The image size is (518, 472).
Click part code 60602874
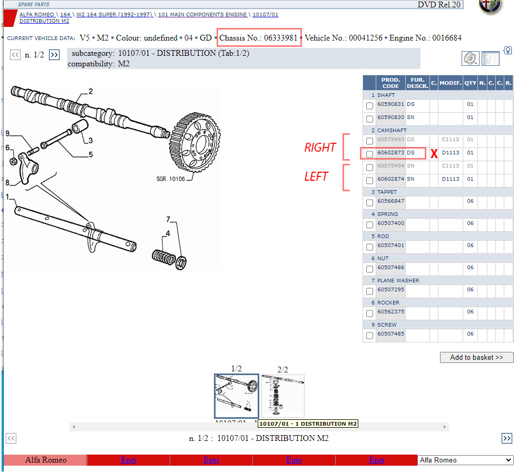(391, 179)
